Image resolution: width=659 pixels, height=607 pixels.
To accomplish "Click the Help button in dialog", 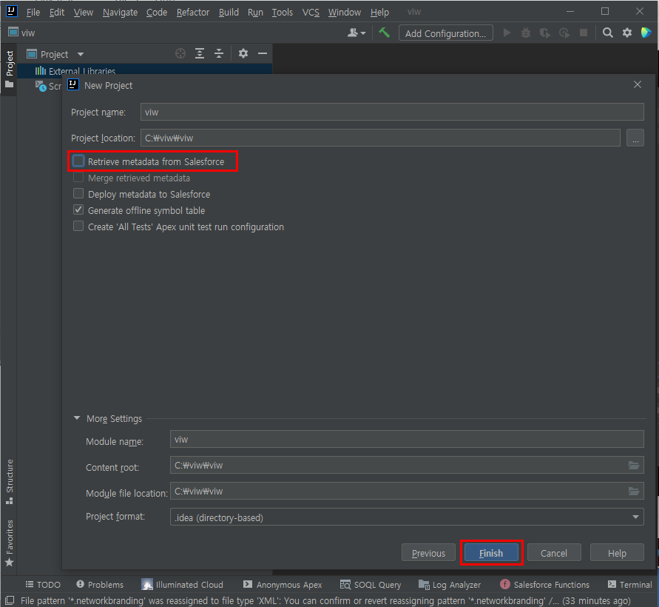I will click(617, 553).
